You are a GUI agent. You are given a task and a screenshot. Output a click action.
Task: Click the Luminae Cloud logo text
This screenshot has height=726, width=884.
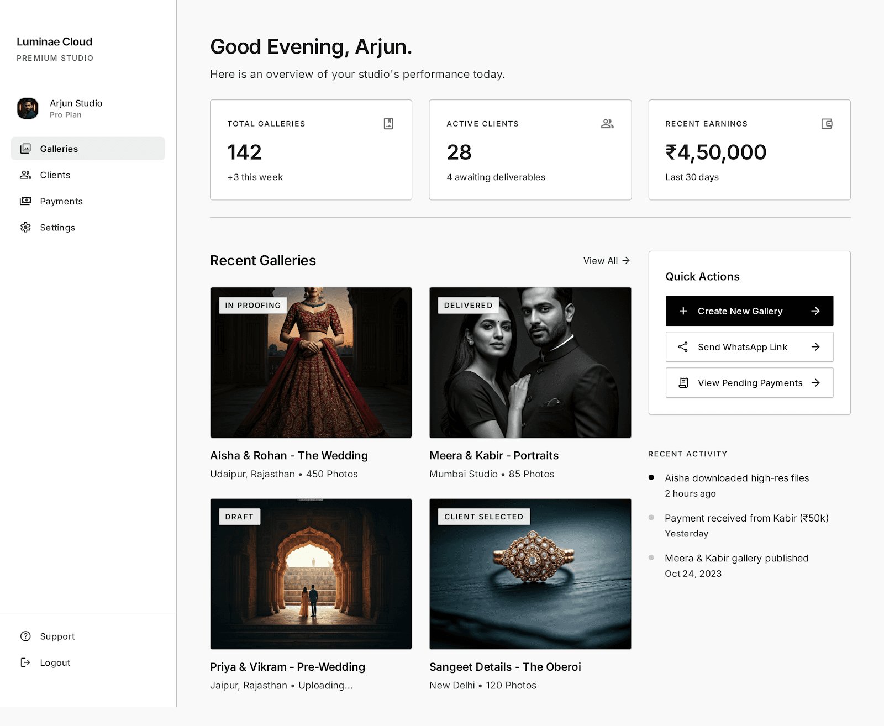54,41
